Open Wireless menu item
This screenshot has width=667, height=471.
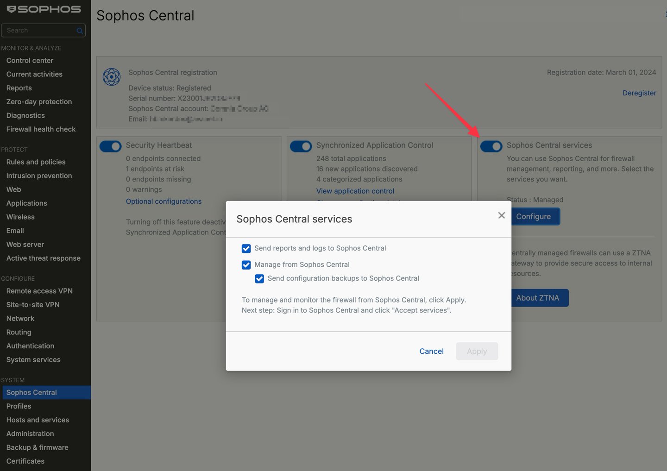20,217
